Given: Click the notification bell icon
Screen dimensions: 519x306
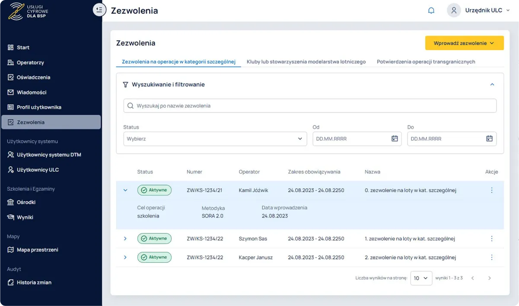Looking at the screenshot, I should pyautogui.click(x=431, y=10).
